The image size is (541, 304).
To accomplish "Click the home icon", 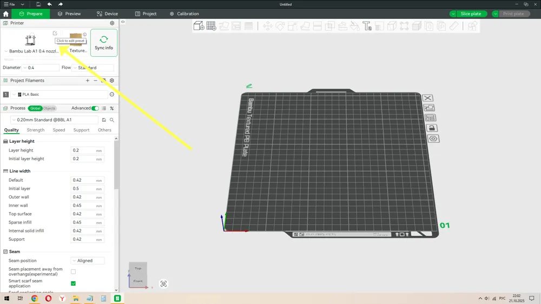I will (x=6, y=14).
